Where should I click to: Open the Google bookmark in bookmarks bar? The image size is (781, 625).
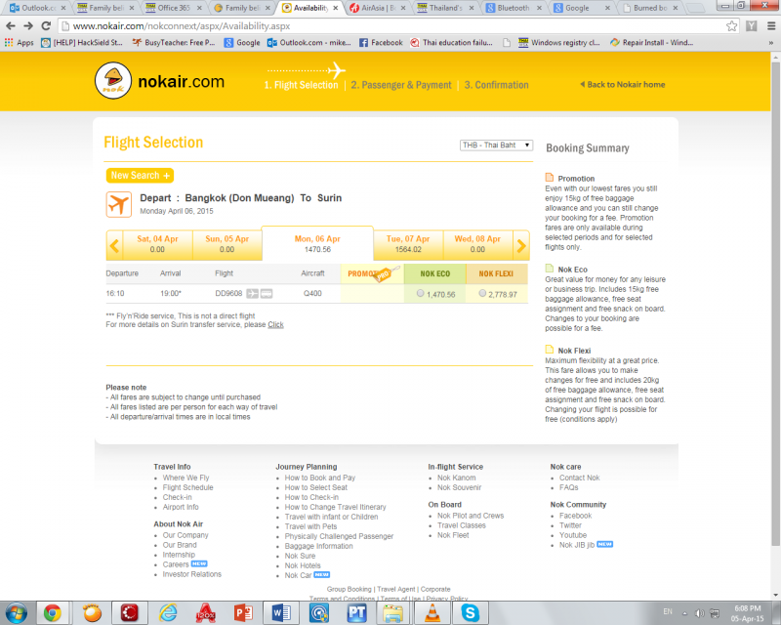(x=242, y=43)
